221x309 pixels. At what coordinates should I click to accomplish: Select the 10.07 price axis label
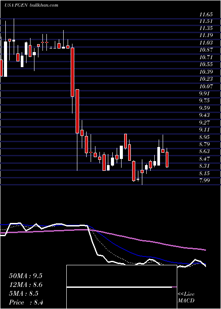pos(206,87)
